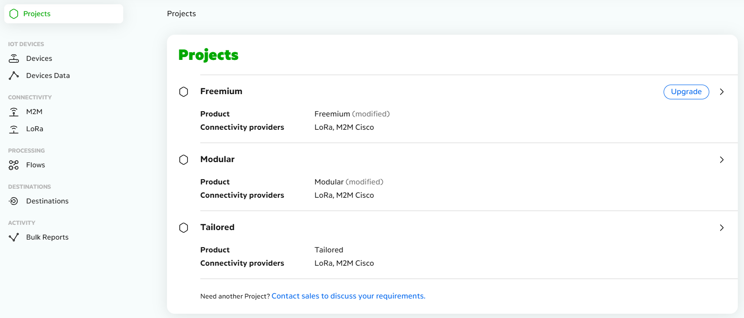Click the Projects hexagon icon in sidebar
The width and height of the screenshot is (744, 318).
pyautogui.click(x=14, y=14)
